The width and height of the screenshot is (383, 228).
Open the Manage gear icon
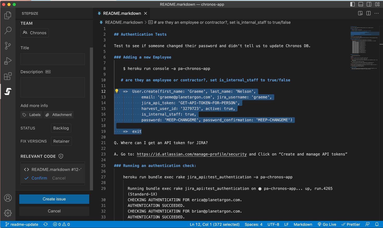(8, 213)
